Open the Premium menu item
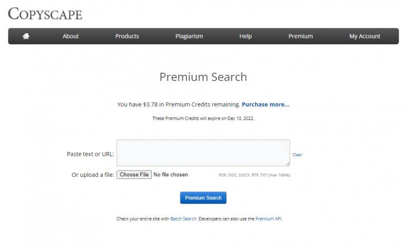Image resolution: width=405 pixels, height=248 pixels. tap(301, 36)
